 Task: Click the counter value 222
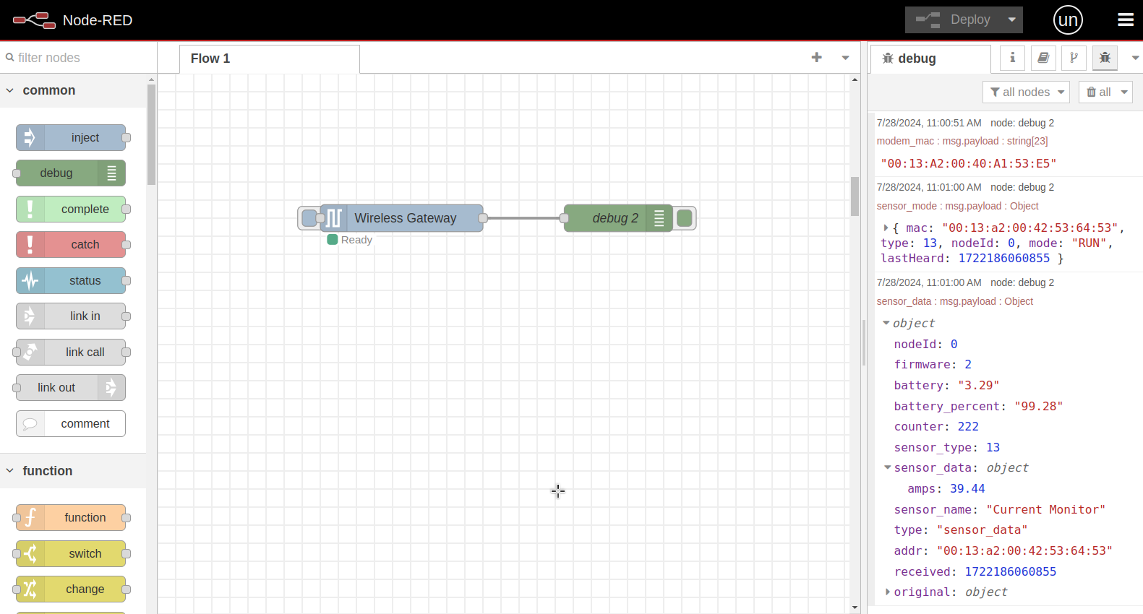click(x=968, y=426)
